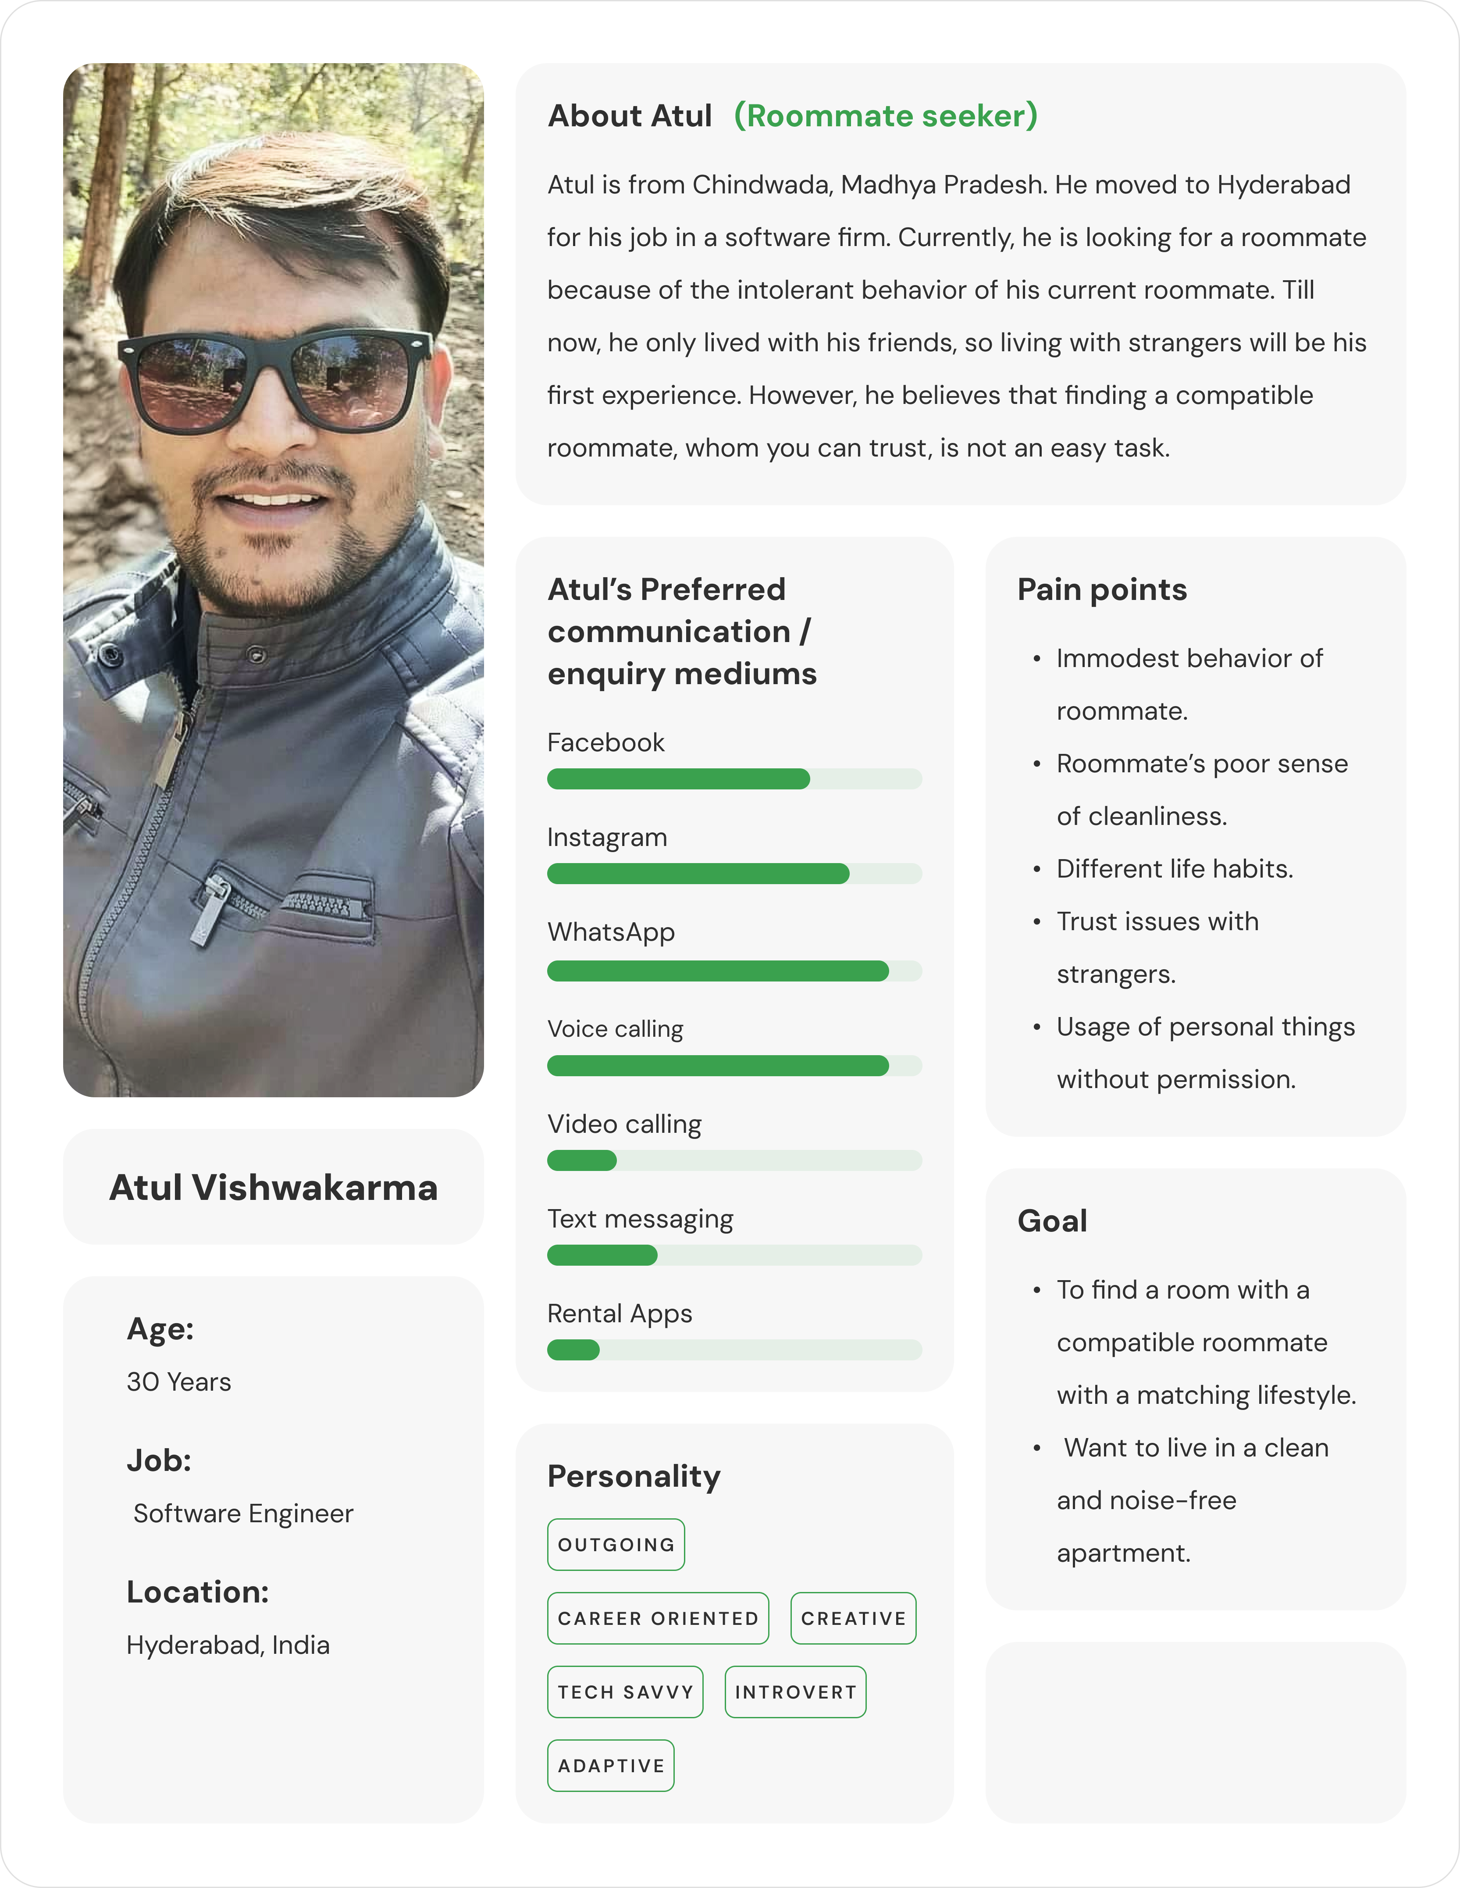1460x1888 pixels.
Task: Select the TECH SAVVY tag
Action: coord(625,1692)
